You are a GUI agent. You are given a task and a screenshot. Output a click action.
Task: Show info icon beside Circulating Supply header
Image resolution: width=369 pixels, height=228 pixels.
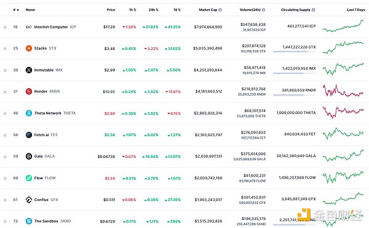click(x=313, y=10)
